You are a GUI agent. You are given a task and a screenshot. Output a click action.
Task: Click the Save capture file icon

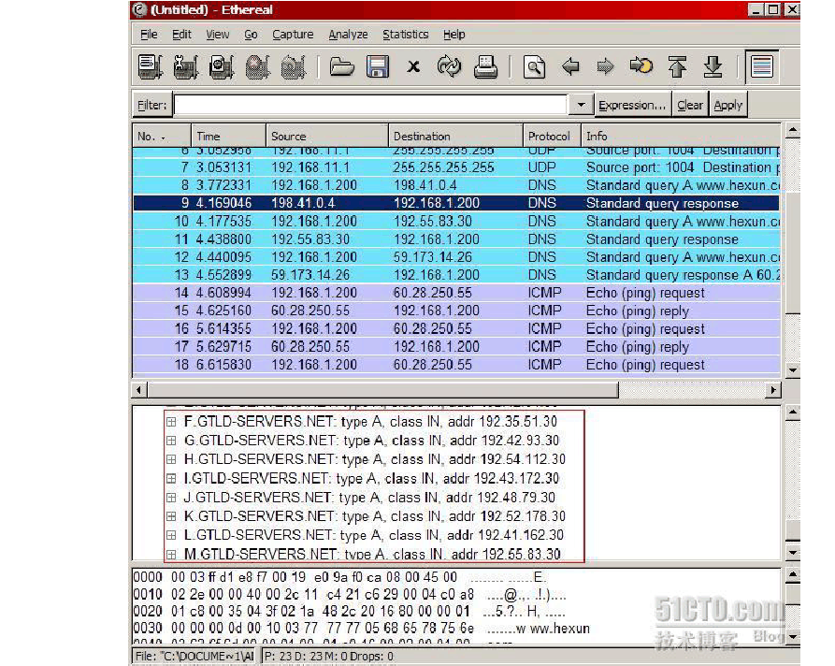(x=378, y=67)
